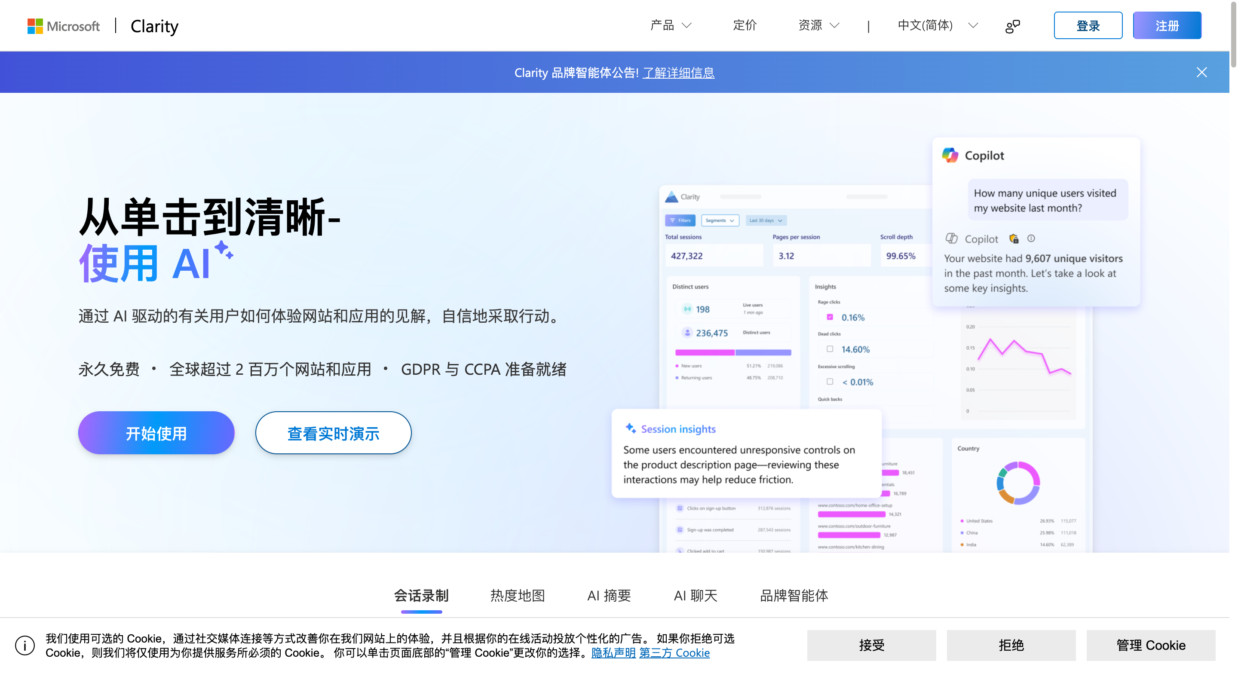1238x673 pixels.
Task: Click the Microsoft logo
Action: 64,26
